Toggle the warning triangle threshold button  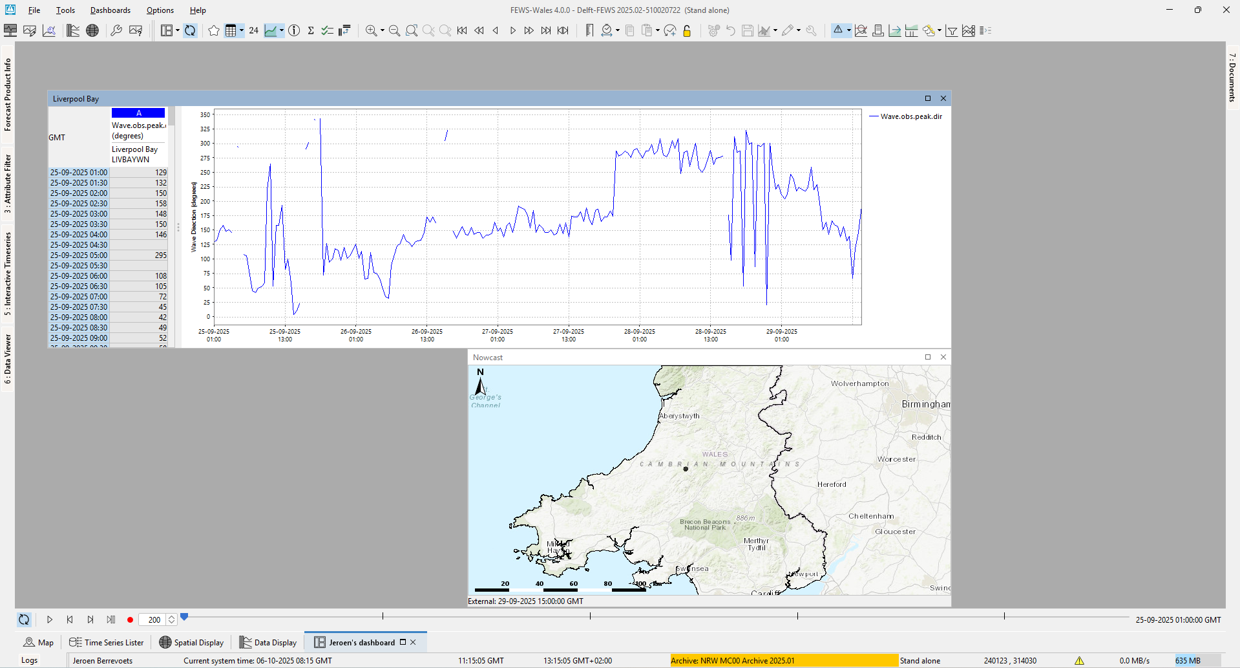(838, 30)
